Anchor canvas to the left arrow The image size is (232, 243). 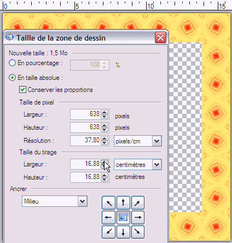(108, 217)
